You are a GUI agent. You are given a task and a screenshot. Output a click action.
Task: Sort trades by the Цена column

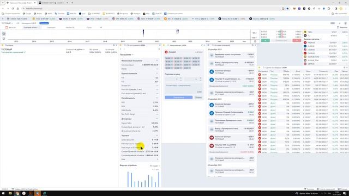point(308,71)
